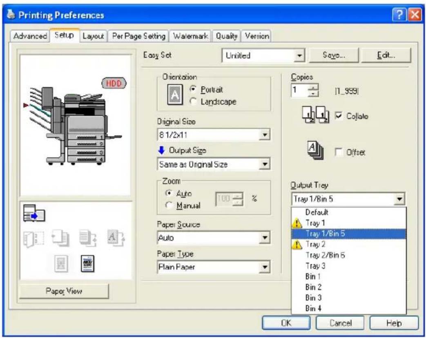
Task: Click OK to confirm settings
Action: pos(286,323)
